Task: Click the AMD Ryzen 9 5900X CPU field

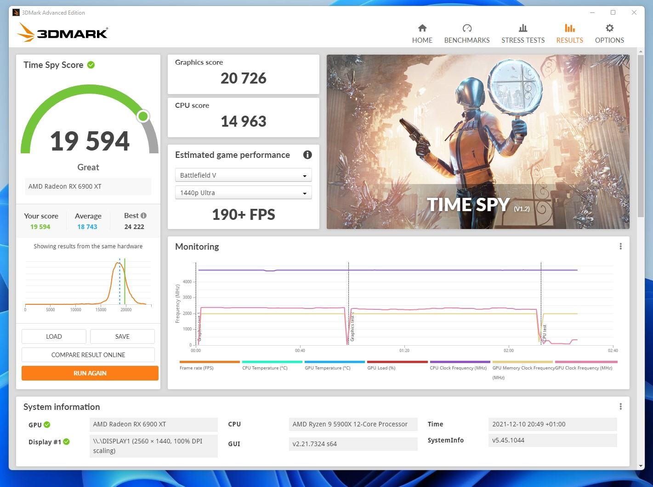Action: tap(353, 424)
